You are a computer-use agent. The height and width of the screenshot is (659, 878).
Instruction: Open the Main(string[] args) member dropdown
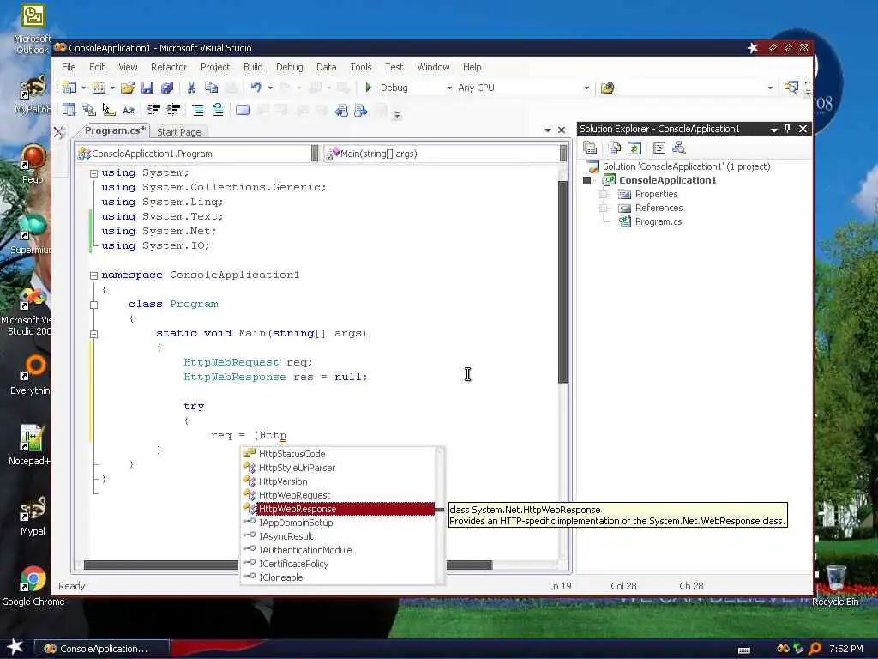[562, 154]
